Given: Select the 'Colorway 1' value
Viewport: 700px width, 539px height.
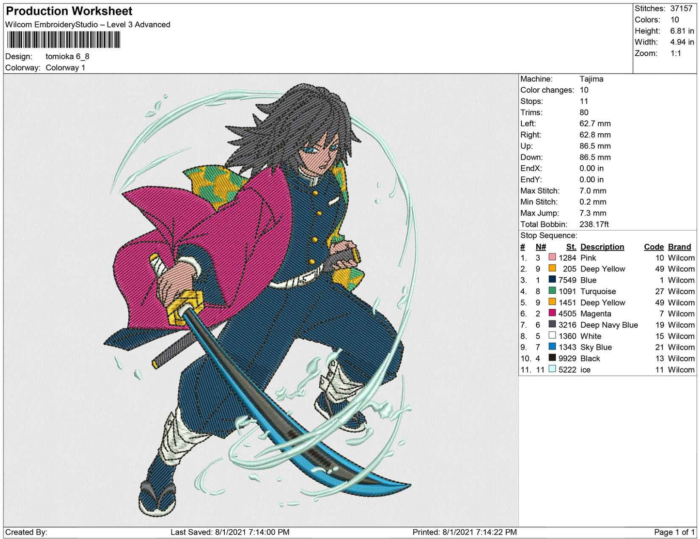Looking at the screenshot, I should (x=65, y=68).
